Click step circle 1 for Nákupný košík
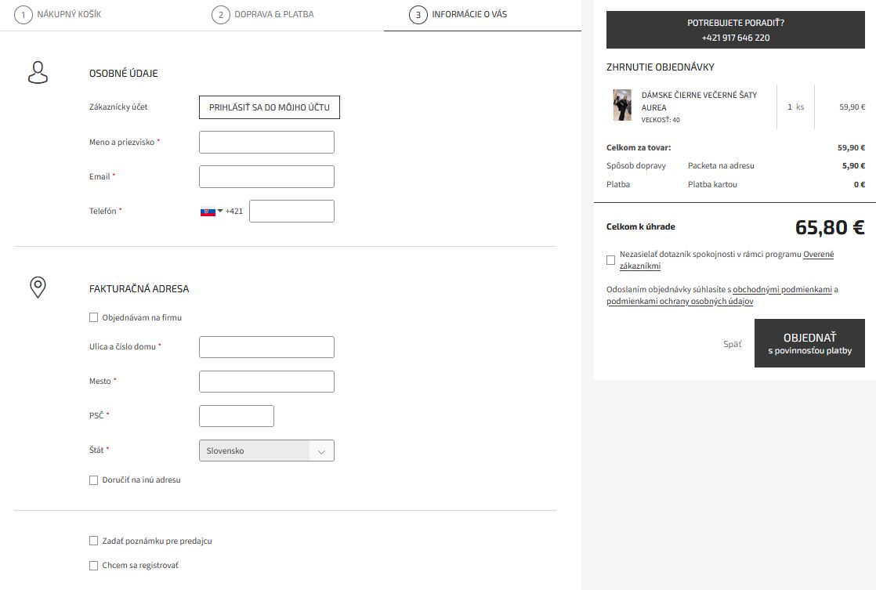Screen dimensions: 876x590 point(24,14)
